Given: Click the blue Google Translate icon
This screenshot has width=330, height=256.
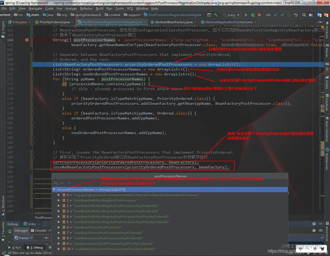Looking at the screenshot, I should point(319,15).
